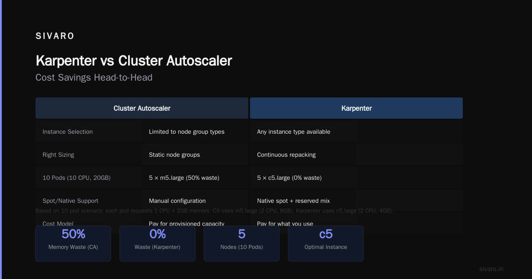Click the SIVARO brand logo text
532x279 pixels.
pyautogui.click(x=55, y=36)
